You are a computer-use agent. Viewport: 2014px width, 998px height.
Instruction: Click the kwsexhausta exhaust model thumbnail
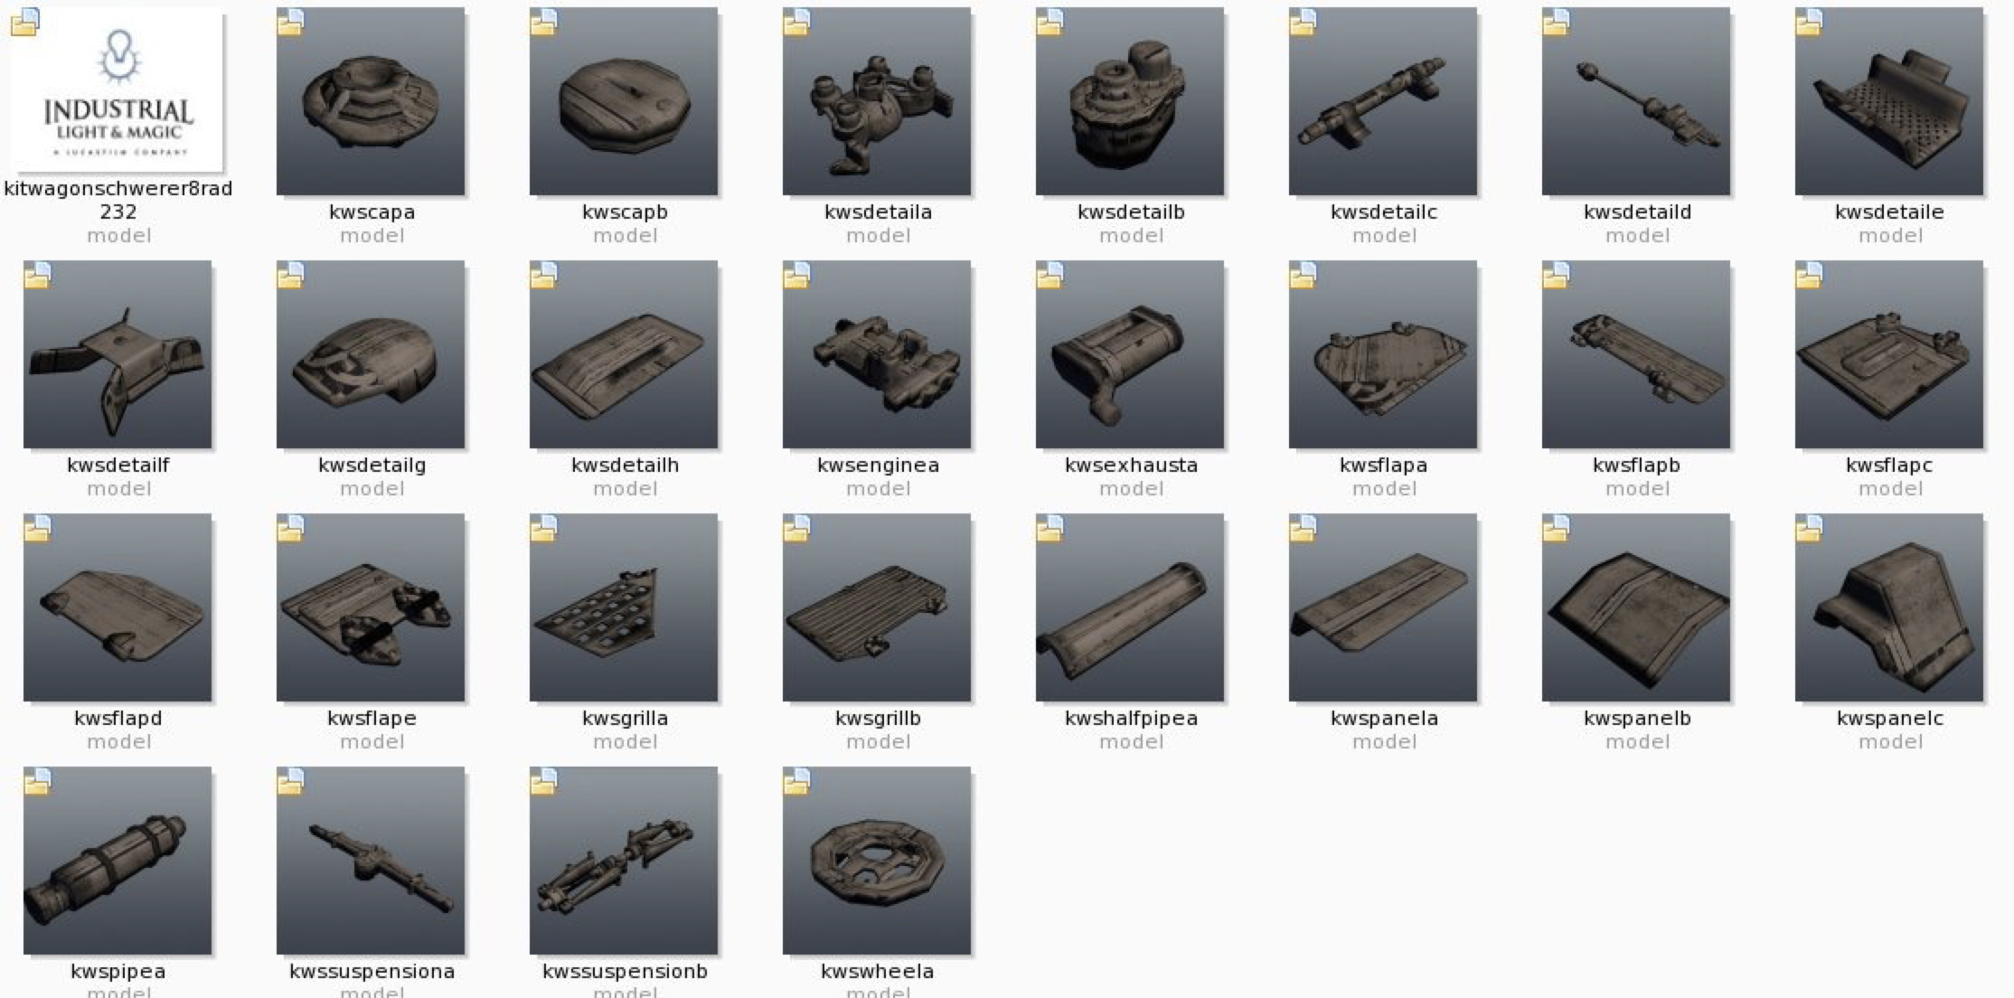(x=1130, y=354)
